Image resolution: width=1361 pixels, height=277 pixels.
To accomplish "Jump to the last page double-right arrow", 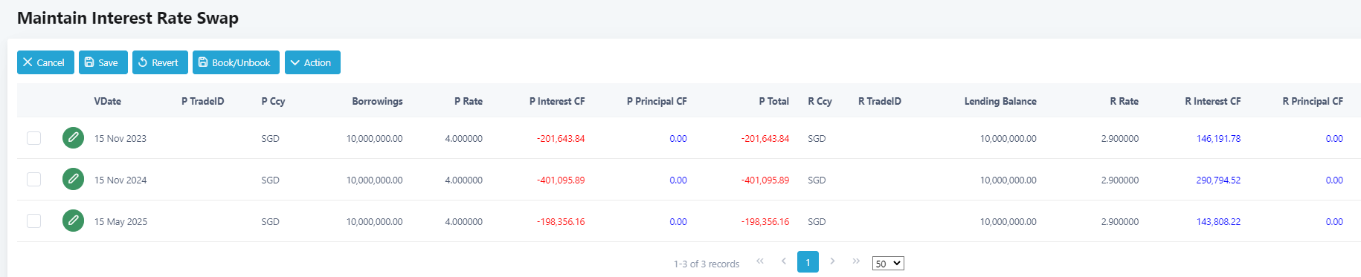I will [x=856, y=261].
